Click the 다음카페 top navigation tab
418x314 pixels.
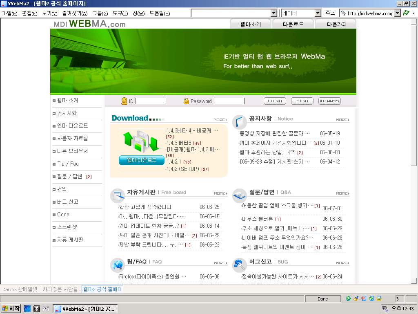336,24
